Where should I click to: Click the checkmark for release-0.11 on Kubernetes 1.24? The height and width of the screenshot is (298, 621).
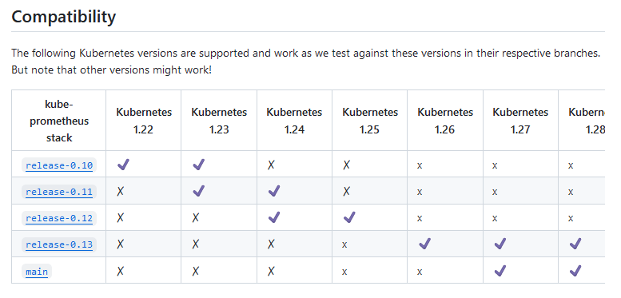click(x=273, y=191)
